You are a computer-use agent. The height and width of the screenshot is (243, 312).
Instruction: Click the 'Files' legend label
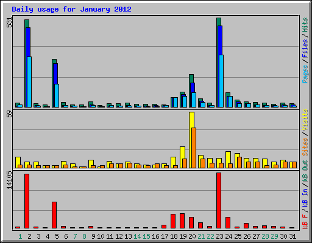[305, 49]
